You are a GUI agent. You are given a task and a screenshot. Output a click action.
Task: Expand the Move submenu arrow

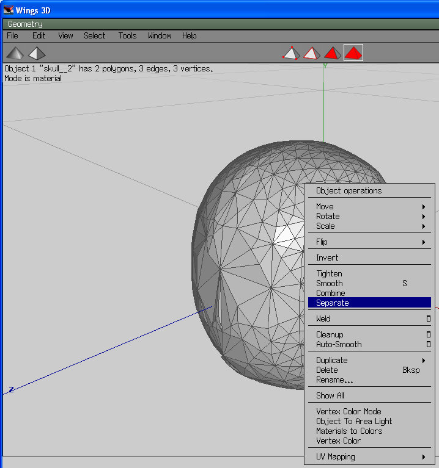pyautogui.click(x=423, y=207)
